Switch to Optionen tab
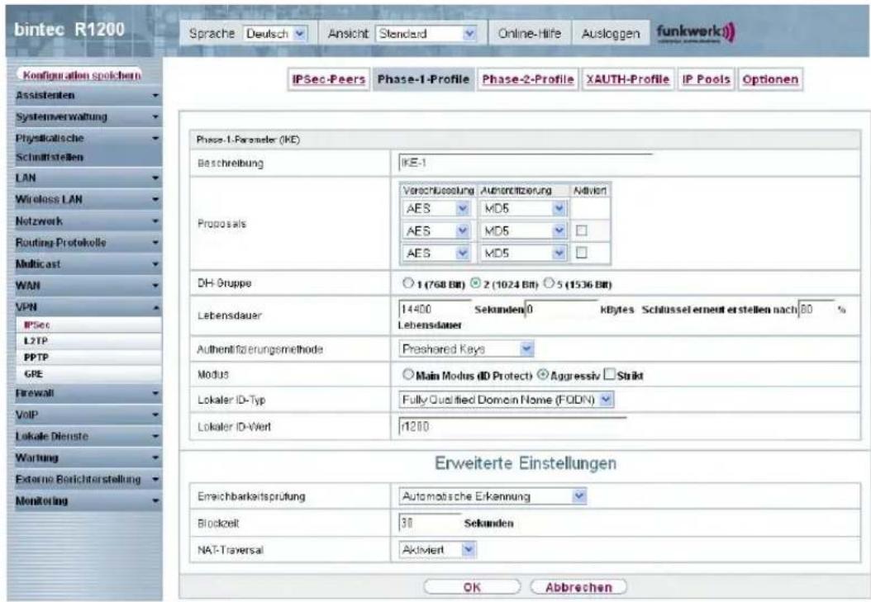This screenshot has width=871, height=602. [x=770, y=79]
